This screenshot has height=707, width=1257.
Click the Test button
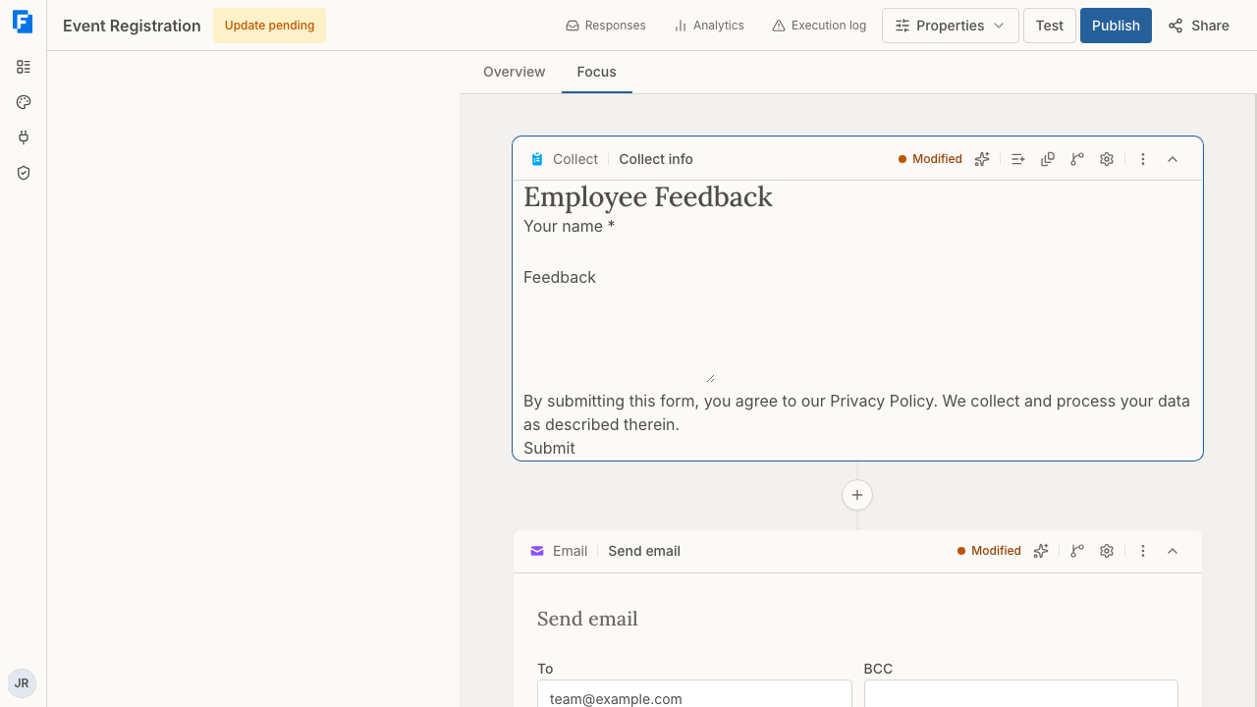coord(1049,26)
